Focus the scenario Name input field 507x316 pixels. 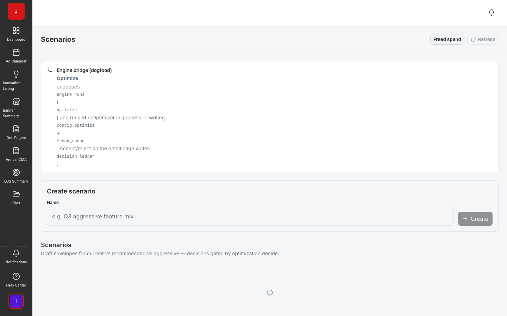250,216
